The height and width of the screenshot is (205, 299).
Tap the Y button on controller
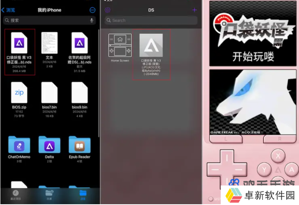click(264, 169)
